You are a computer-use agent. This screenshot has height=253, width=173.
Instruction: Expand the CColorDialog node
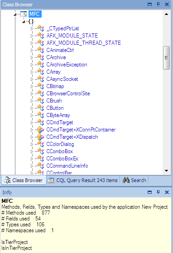click(x=32, y=144)
